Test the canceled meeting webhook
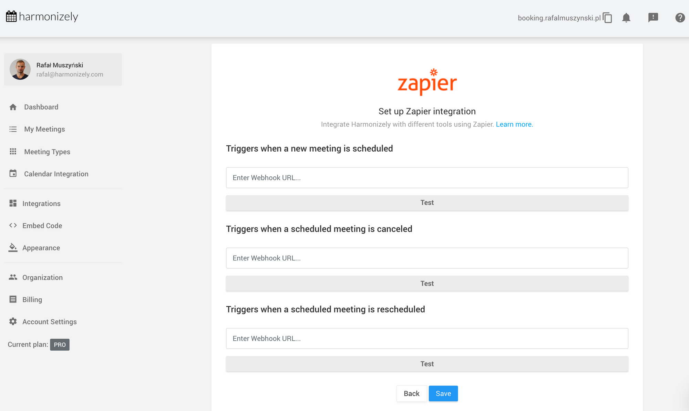Screen dimensions: 689x411 [427, 283]
